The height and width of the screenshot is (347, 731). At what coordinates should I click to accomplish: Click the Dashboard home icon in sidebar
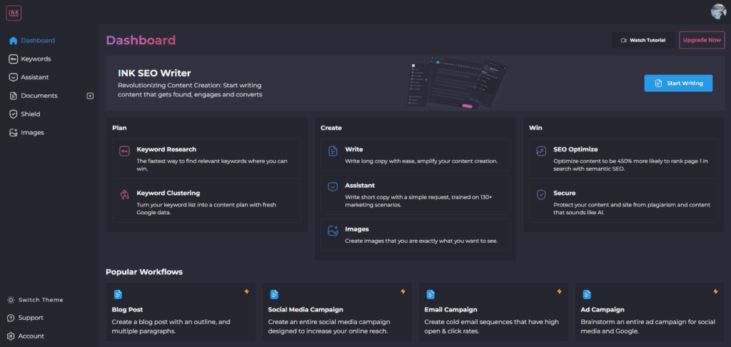point(14,41)
